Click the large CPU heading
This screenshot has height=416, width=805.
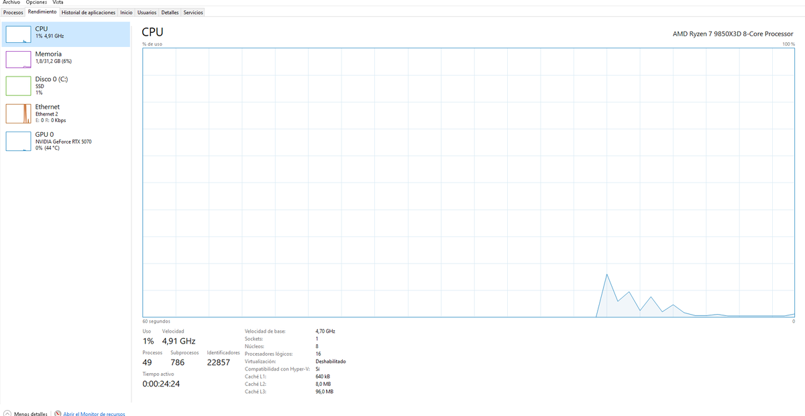[x=153, y=32]
